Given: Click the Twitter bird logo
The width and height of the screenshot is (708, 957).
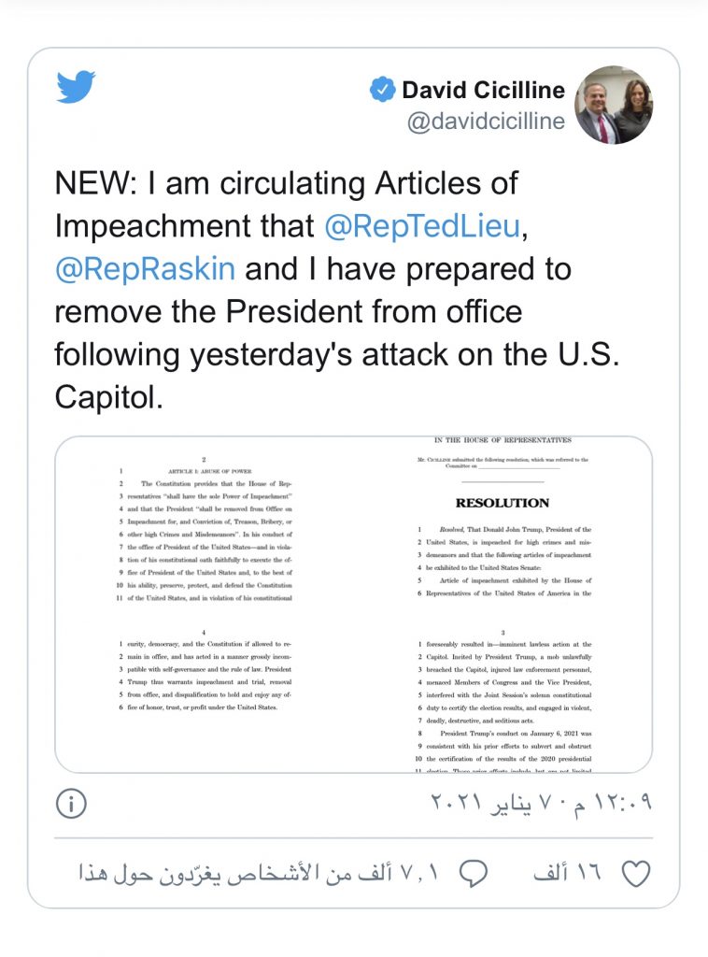Looking at the screenshot, I should tap(77, 87).
